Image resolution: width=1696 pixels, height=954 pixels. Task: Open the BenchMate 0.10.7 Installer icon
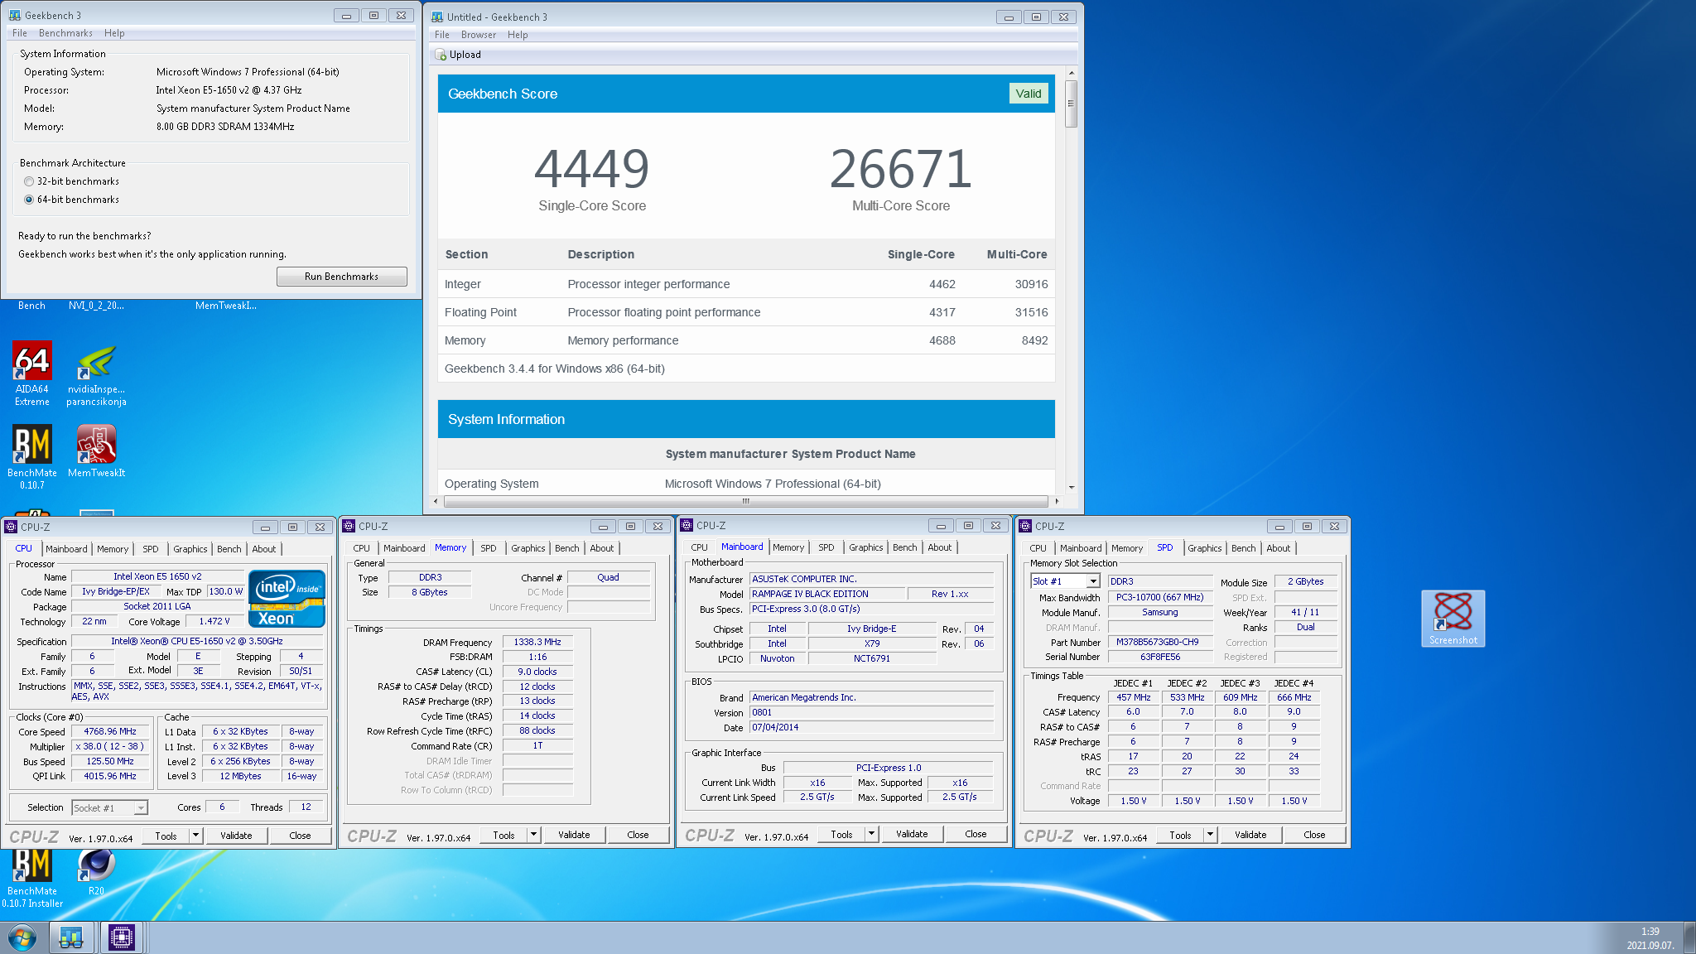(x=31, y=879)
